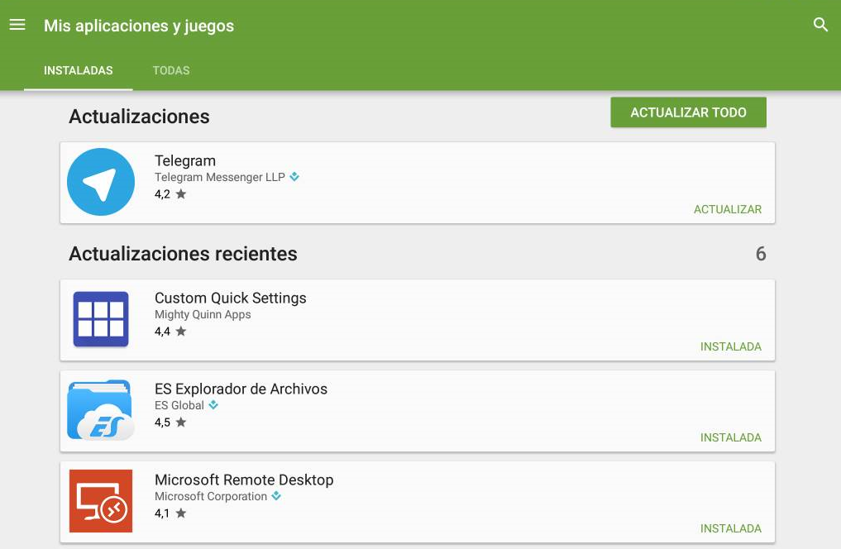Viewport: 841px width, 549px height.
Task: Click INSTALADA for Custom Quick Settings
Action: pyautogui.click(x=730, y=346)
